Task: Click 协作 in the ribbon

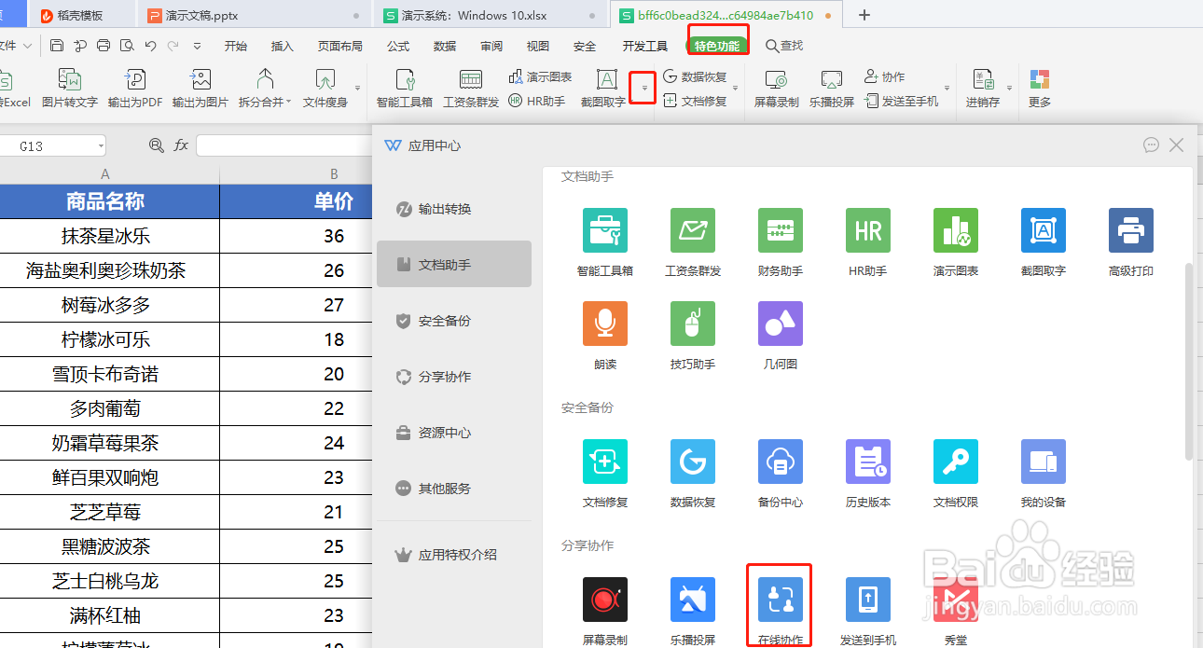Action: click(884, 76)
